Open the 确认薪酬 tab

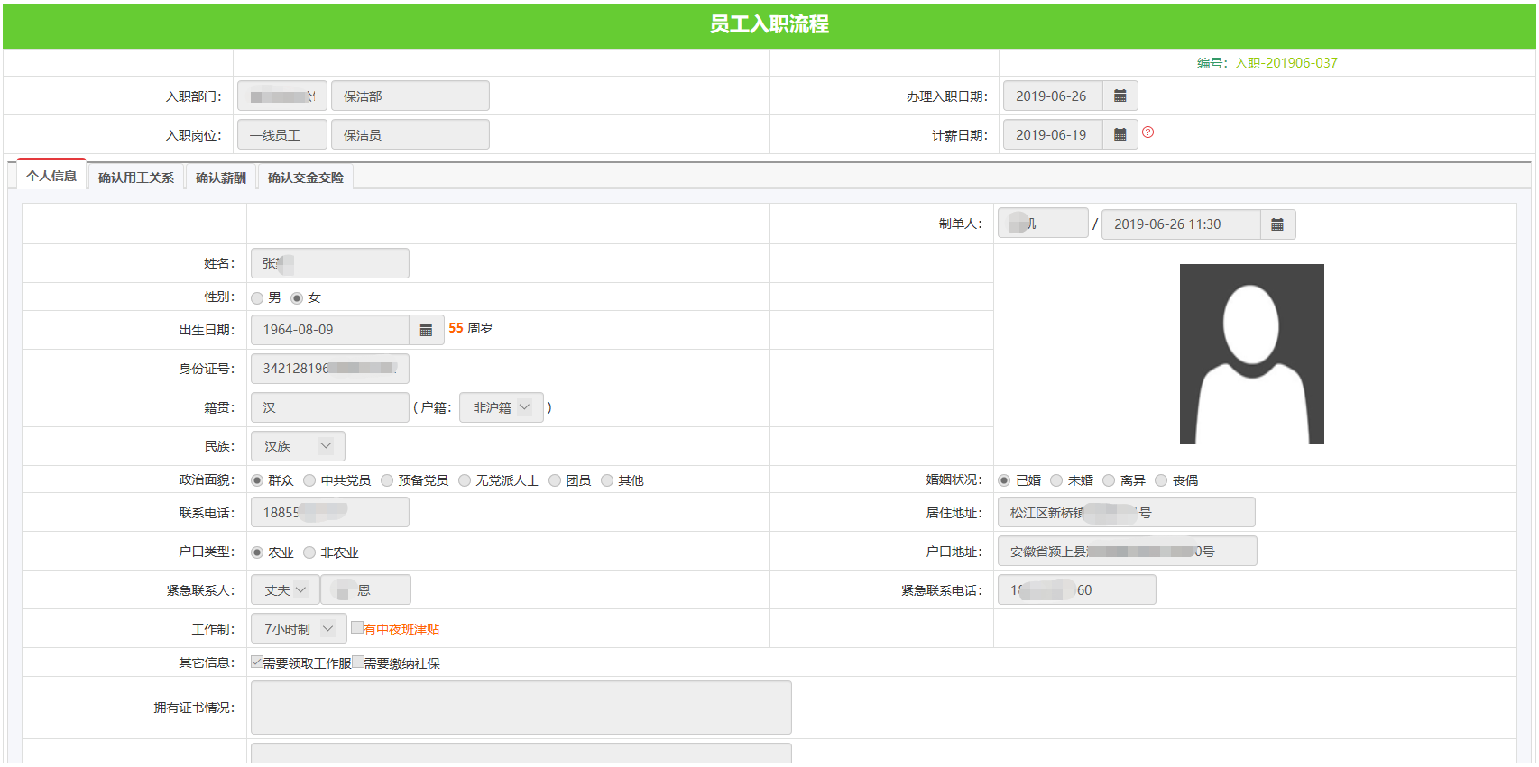click(221, 178)
